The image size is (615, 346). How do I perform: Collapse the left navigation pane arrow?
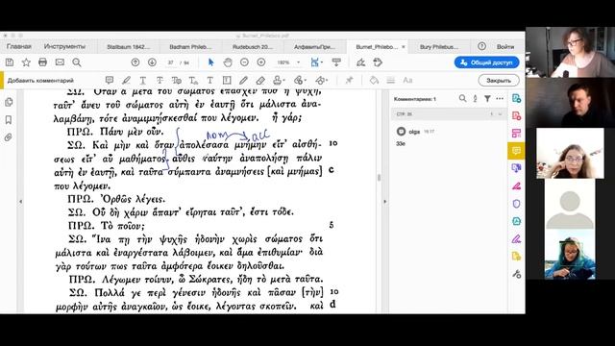pos(21,201)
